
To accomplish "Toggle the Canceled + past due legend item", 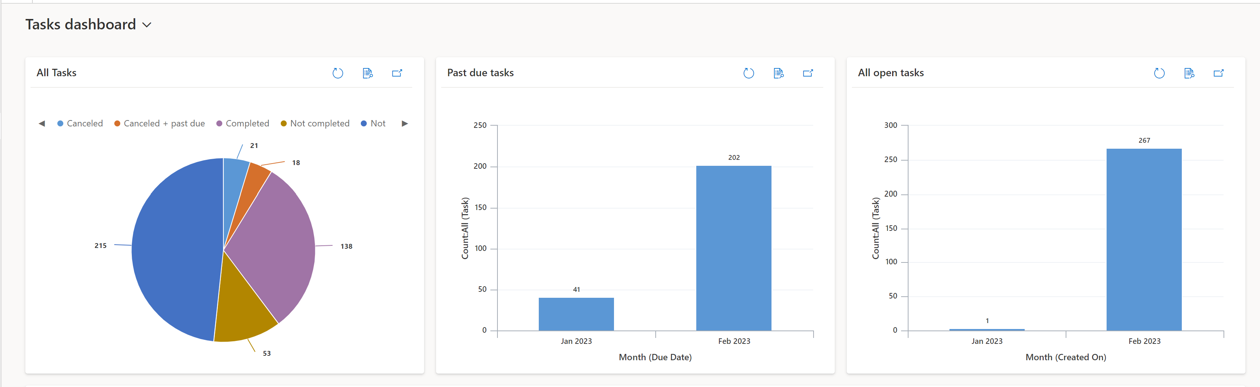I will pos(159,124).
